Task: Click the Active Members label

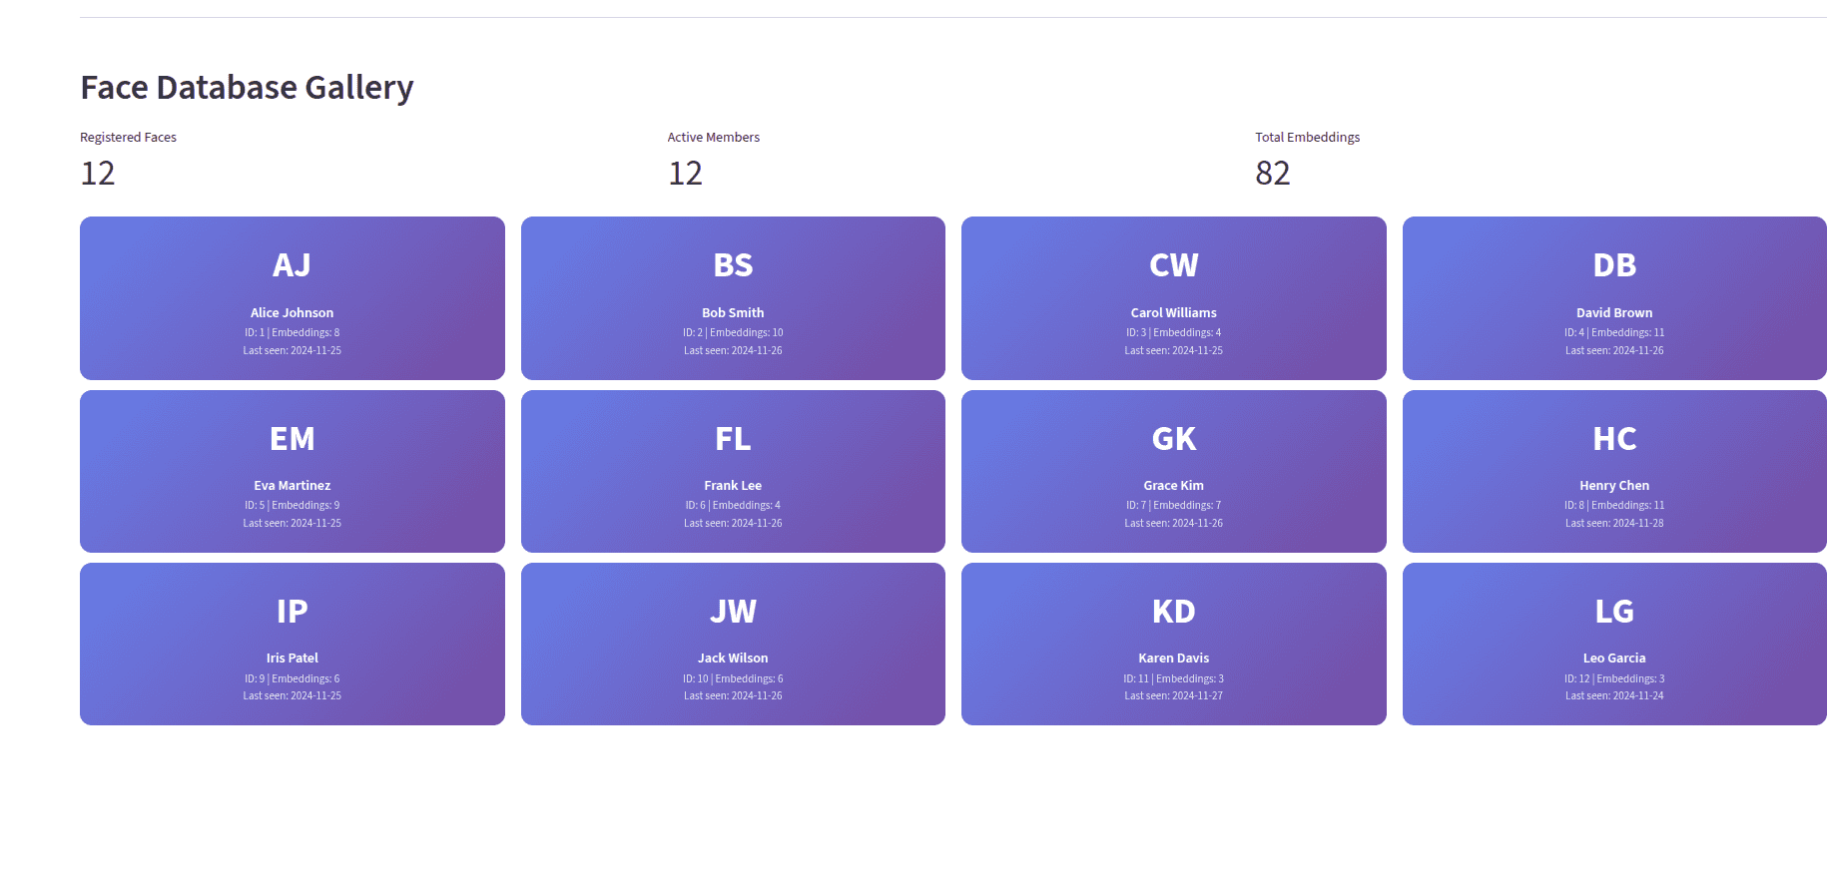Action: (x=713, y=138)
